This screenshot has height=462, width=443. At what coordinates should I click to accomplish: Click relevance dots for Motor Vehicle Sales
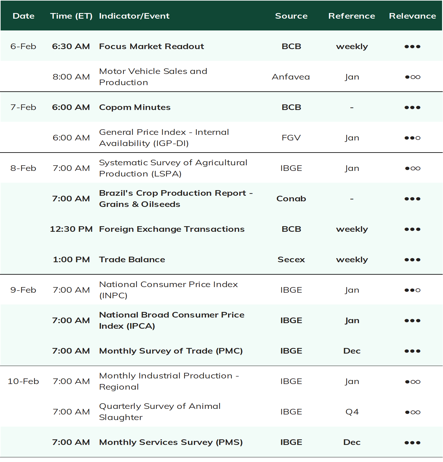(413, 77)
